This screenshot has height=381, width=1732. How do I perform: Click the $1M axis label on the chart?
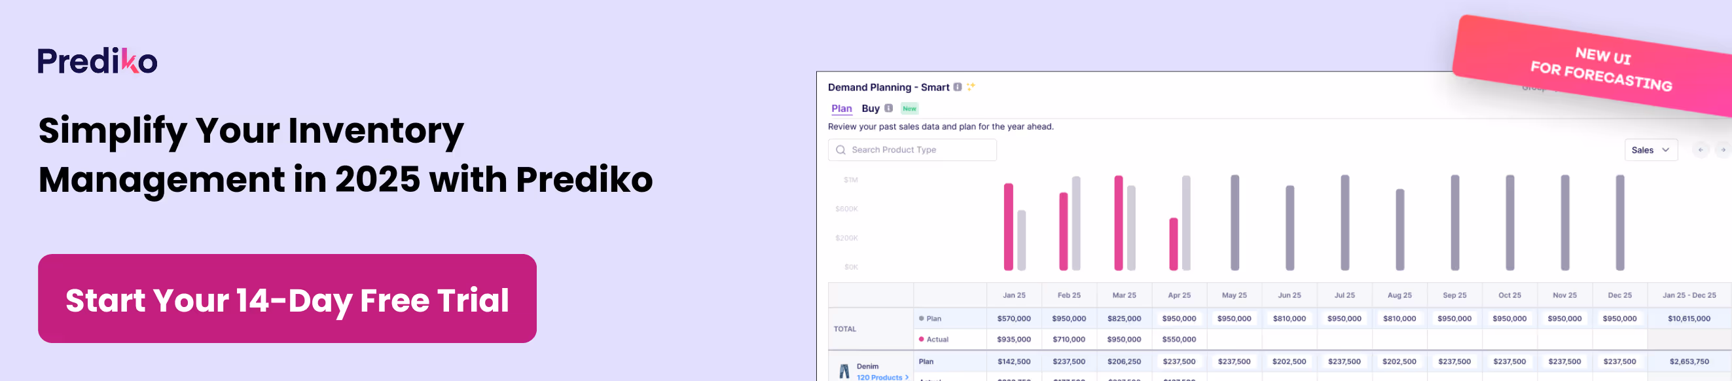(850, 180)
